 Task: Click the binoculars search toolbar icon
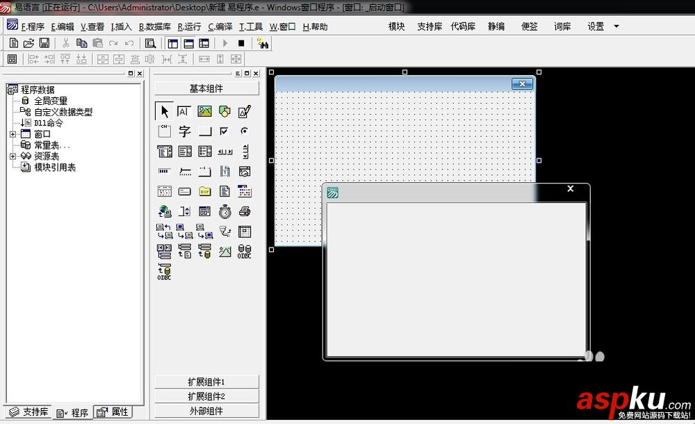click(263, 43)
